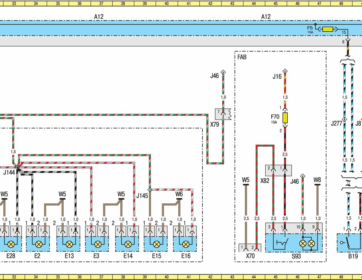Select the yellow F5 15A fuse
362x280 pixels.
coord(328,29)
